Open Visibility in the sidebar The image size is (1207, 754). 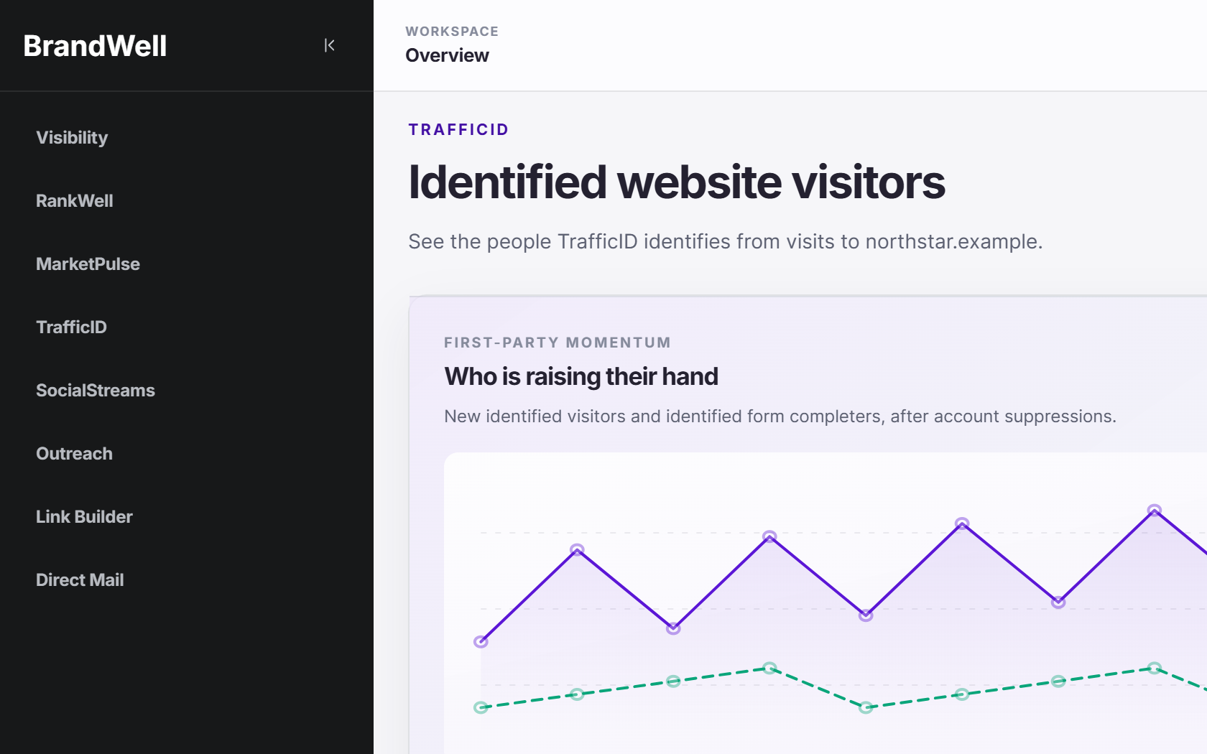pos(72,137)
